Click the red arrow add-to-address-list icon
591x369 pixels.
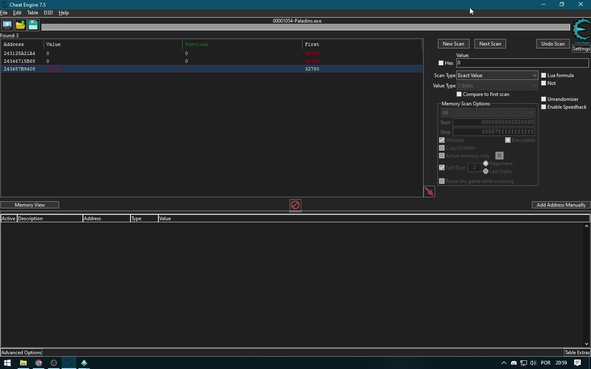point(429,191)
